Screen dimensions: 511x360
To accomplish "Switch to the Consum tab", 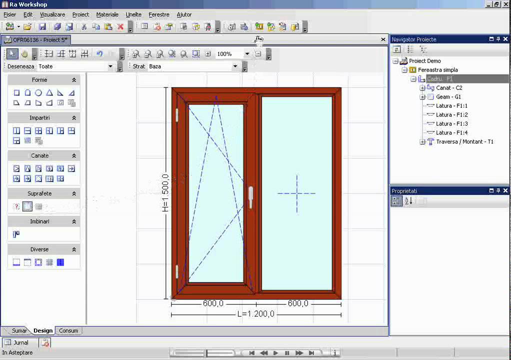I will coord(68,330).
